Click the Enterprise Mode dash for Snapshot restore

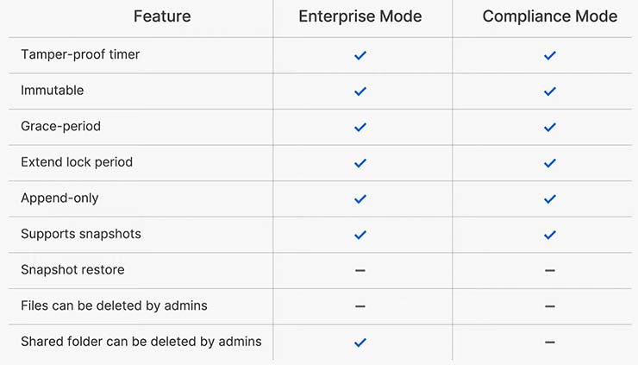[360, 270]
